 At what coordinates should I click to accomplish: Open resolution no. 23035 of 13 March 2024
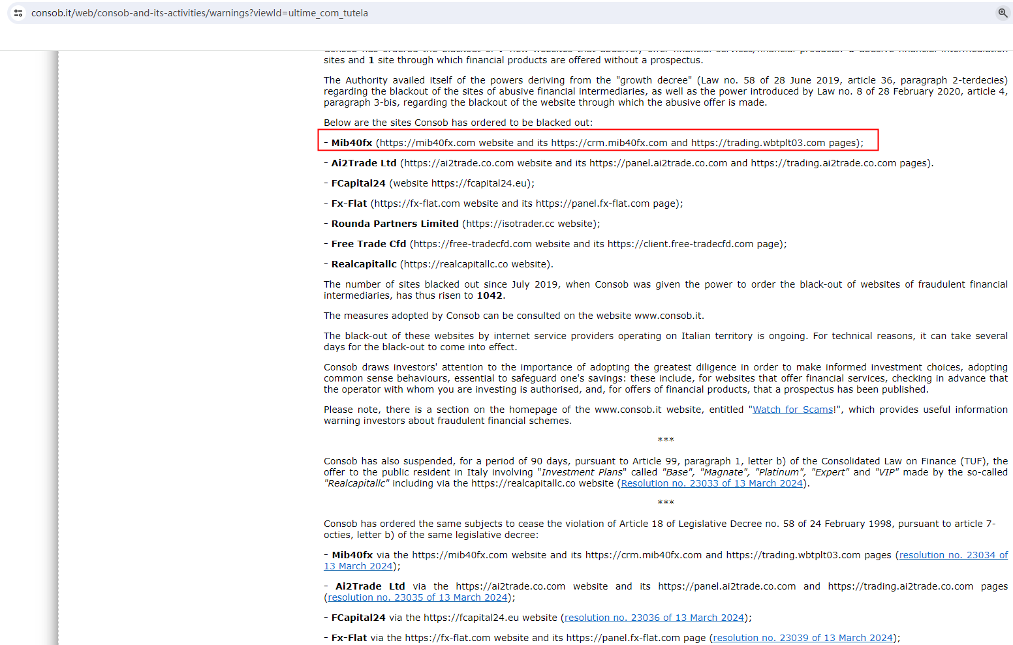(418, 597)
